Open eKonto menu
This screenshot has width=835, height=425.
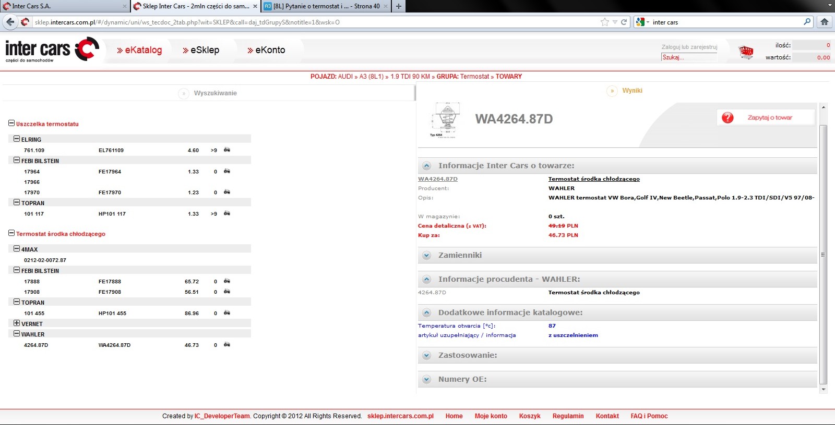pyautogui.click(x=266, y=50)
